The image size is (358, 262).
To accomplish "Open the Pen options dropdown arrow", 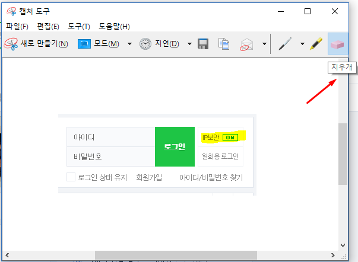I will [302, 44].
